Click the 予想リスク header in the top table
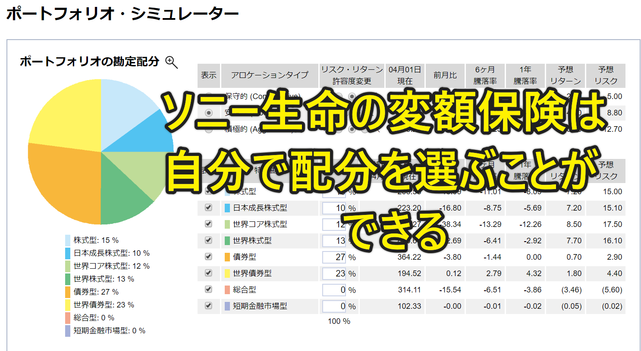Image resolution: width=641 pixels, height=351 pixels. pos(606,75)
